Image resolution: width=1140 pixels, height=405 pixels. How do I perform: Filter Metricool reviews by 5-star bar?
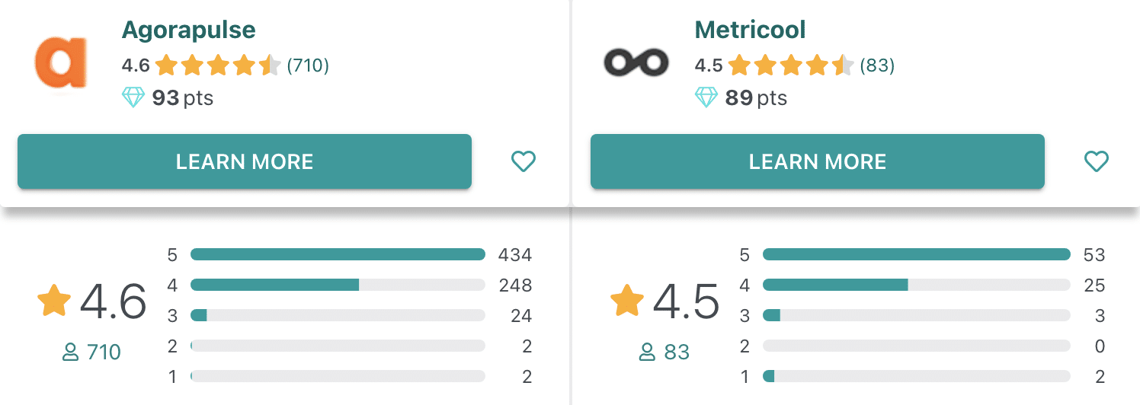(916, 254)
